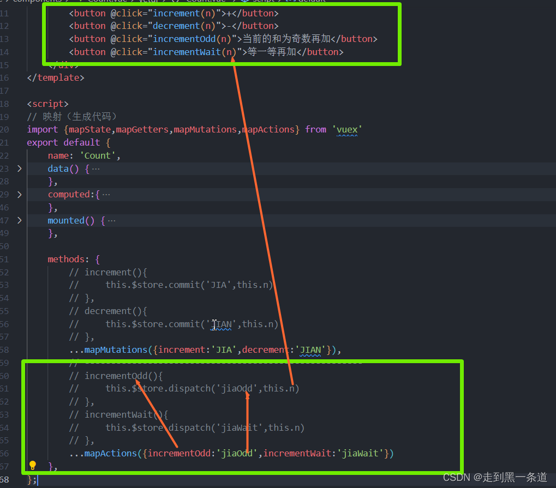Click decrement(n) in the second button
556x488 pixels.
click(x=184, y=26)
